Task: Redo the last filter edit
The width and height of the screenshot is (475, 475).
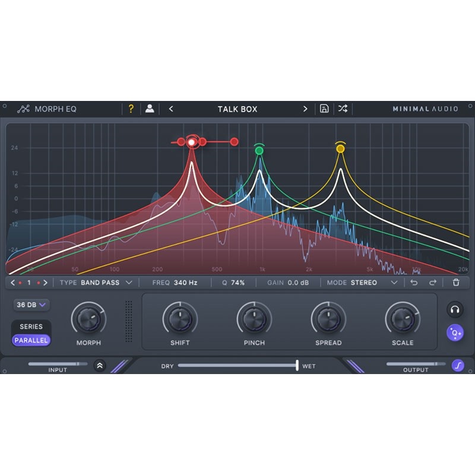Action: [x=433, y=283]
